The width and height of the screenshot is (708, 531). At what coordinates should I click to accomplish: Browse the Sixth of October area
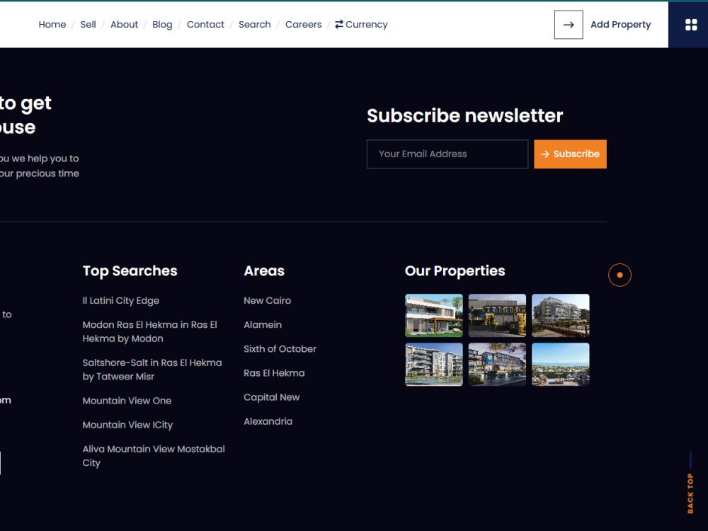(280, 348)
